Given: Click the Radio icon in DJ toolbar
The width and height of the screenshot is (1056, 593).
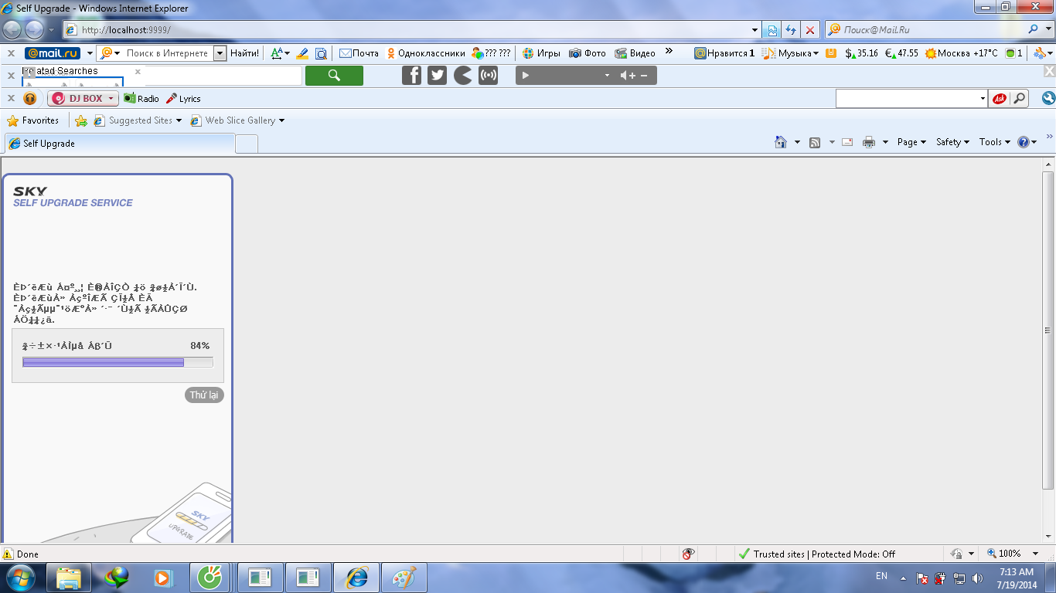Looking at the screenshot, I should pos(130,99).
